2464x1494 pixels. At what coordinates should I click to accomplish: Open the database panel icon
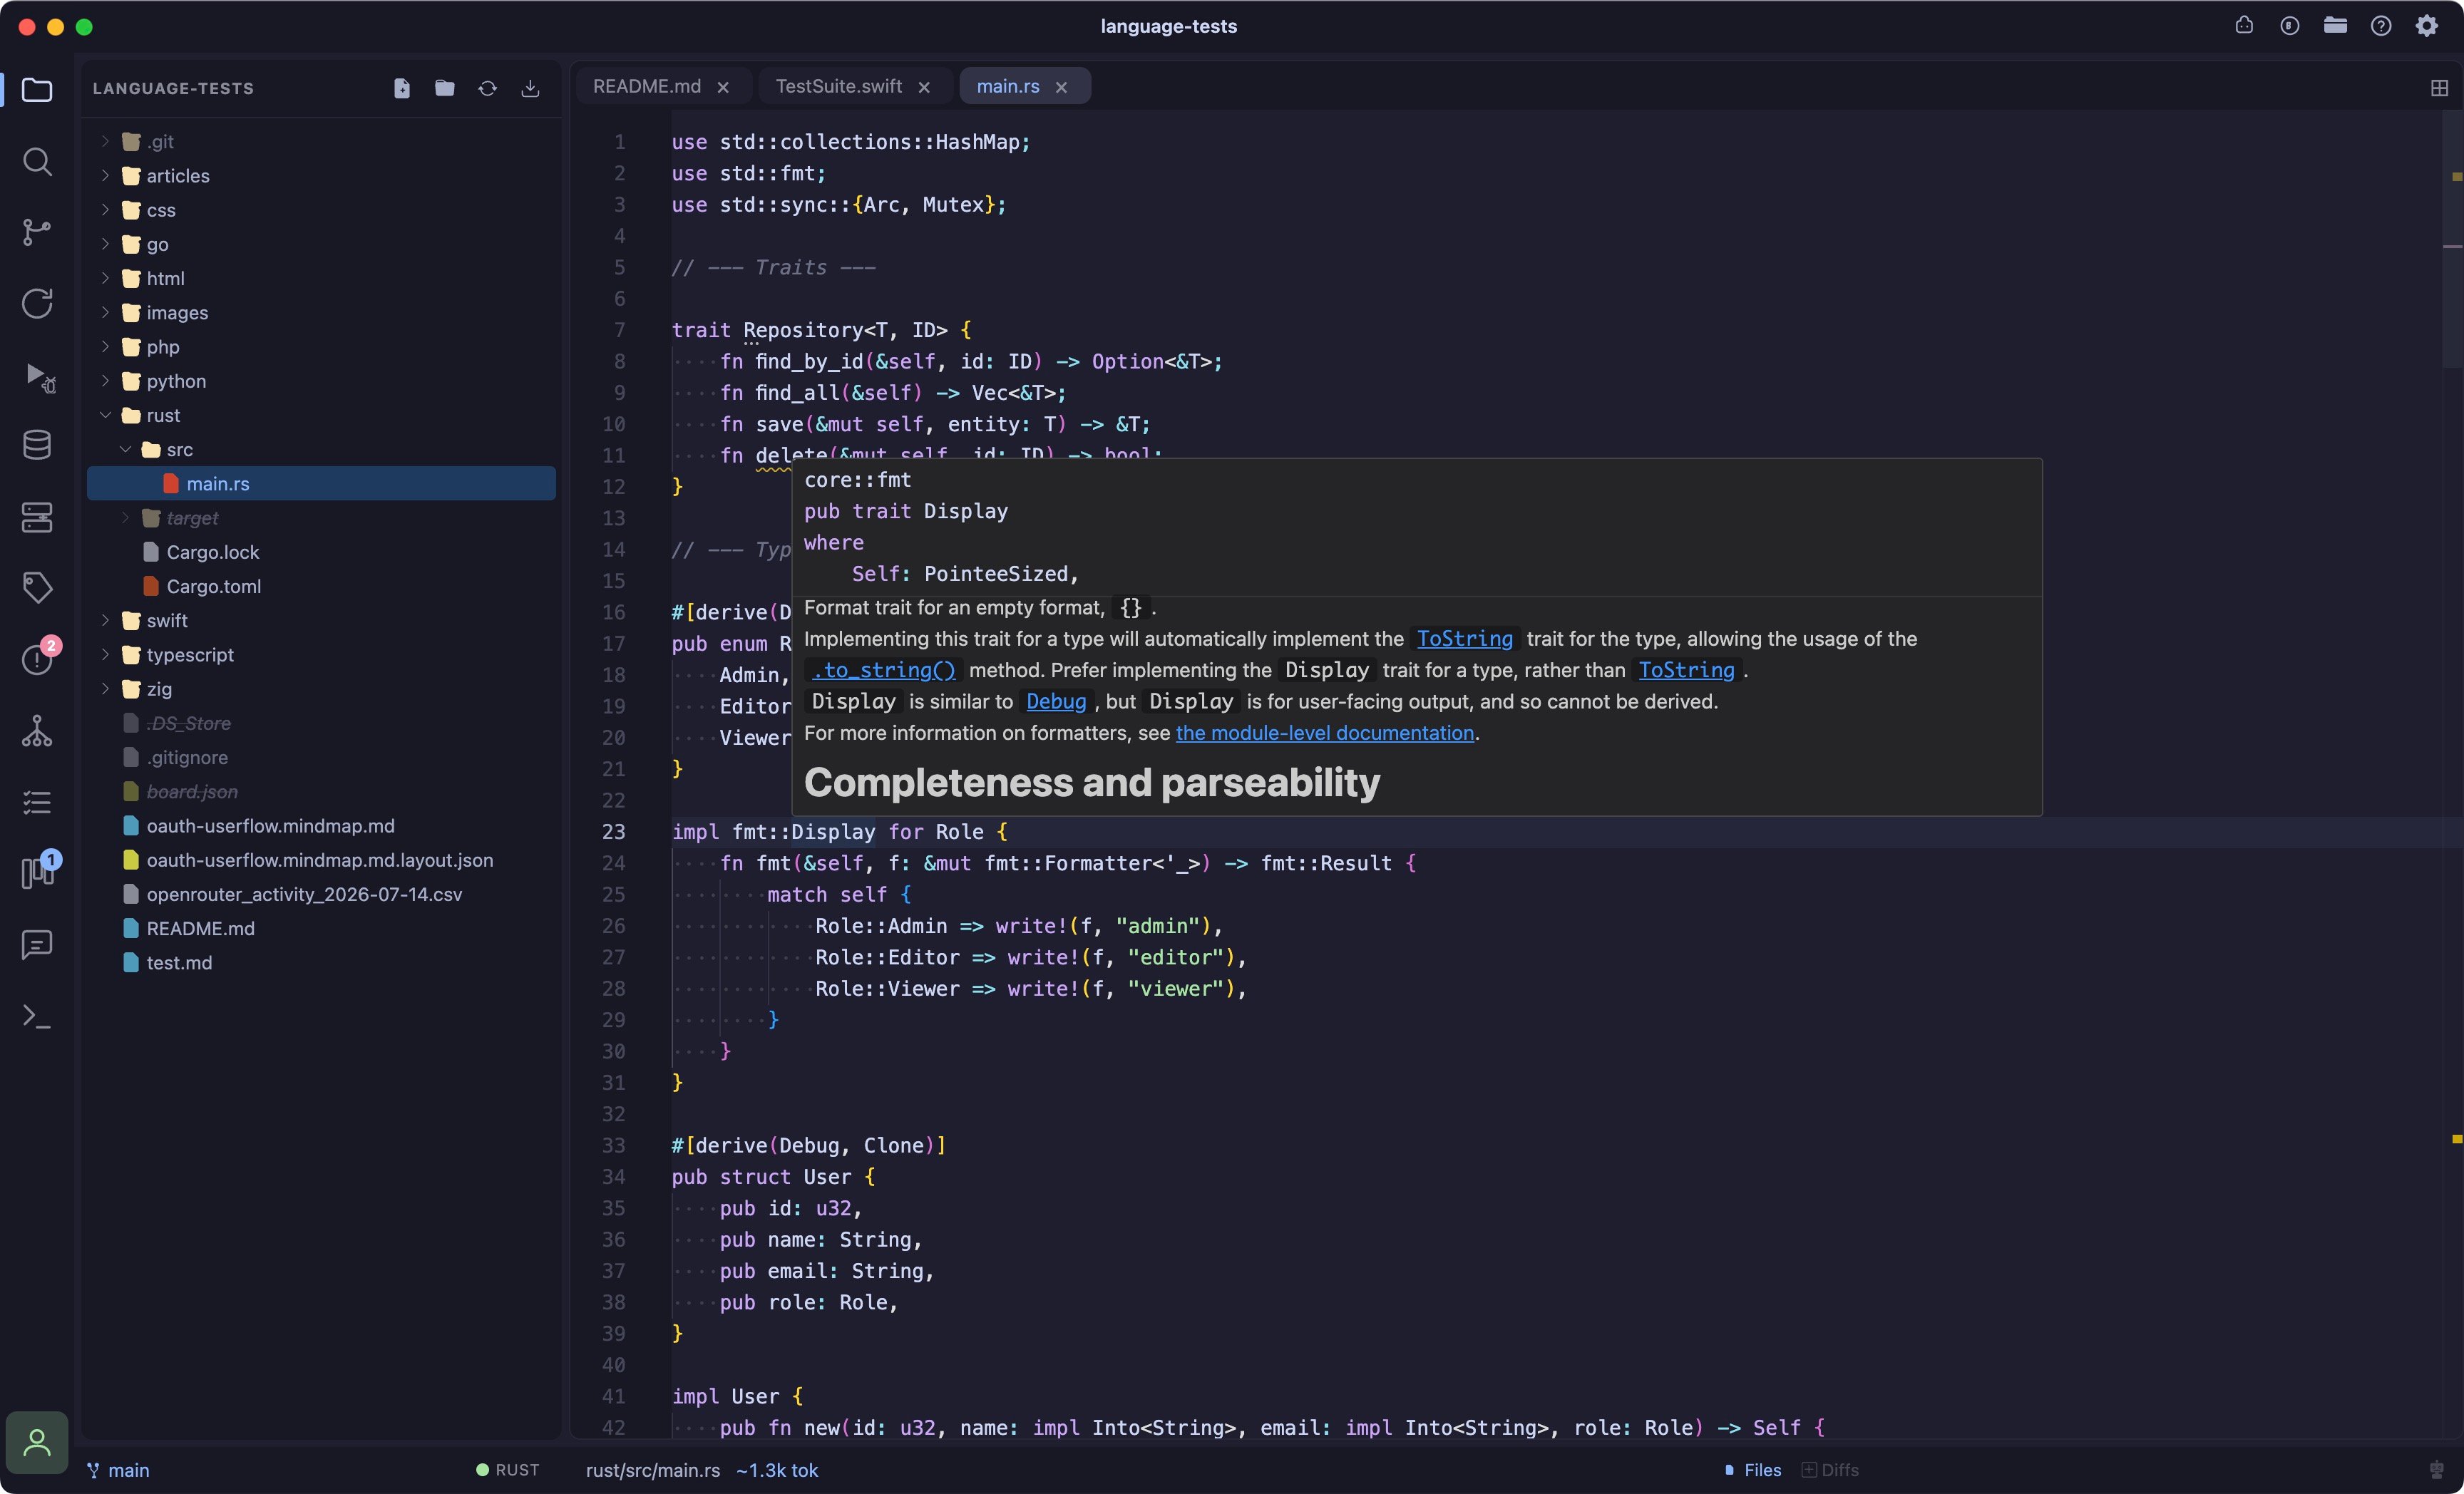tap(37, 445)
